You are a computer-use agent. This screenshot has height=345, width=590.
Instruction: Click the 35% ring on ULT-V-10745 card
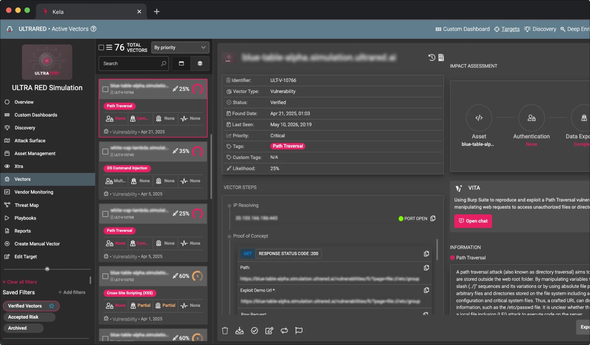(198, 151)
